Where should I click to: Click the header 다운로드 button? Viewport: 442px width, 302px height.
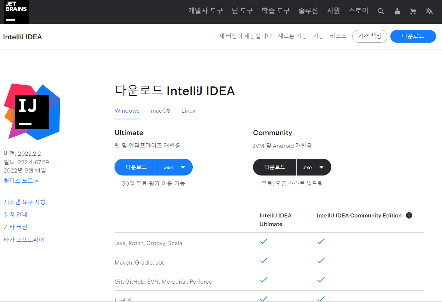pyautogui.click(x=413, y=36)
